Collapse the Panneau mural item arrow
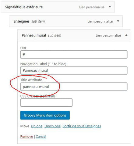 point(126,35)
